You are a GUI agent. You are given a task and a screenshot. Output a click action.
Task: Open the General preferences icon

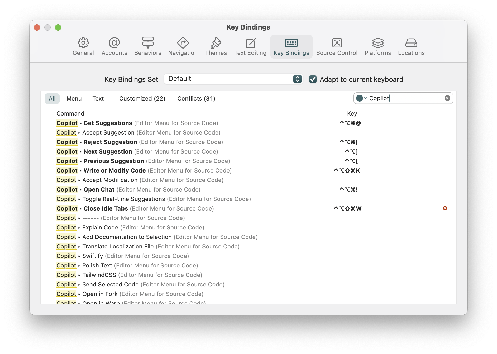coord(83,46)
